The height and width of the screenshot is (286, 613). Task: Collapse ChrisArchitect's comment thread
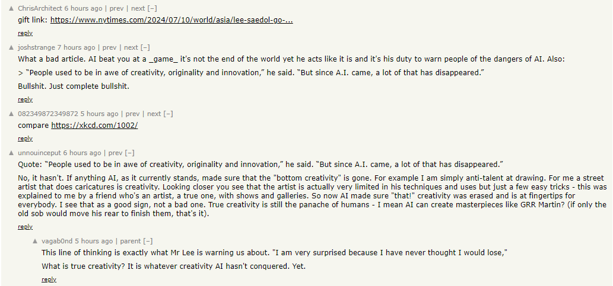pos(152,8)
